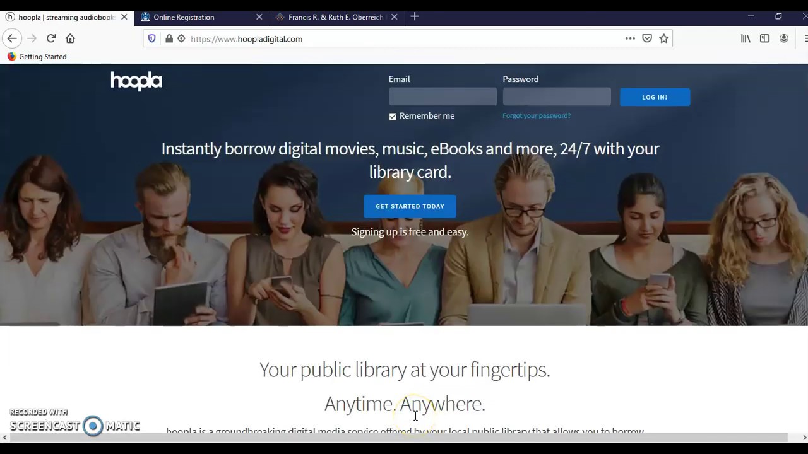Viewport: 808px width, 454px height.
Task: Bookmark this page with the star icon
Action: pyautogui.click(x=664, y=38)
